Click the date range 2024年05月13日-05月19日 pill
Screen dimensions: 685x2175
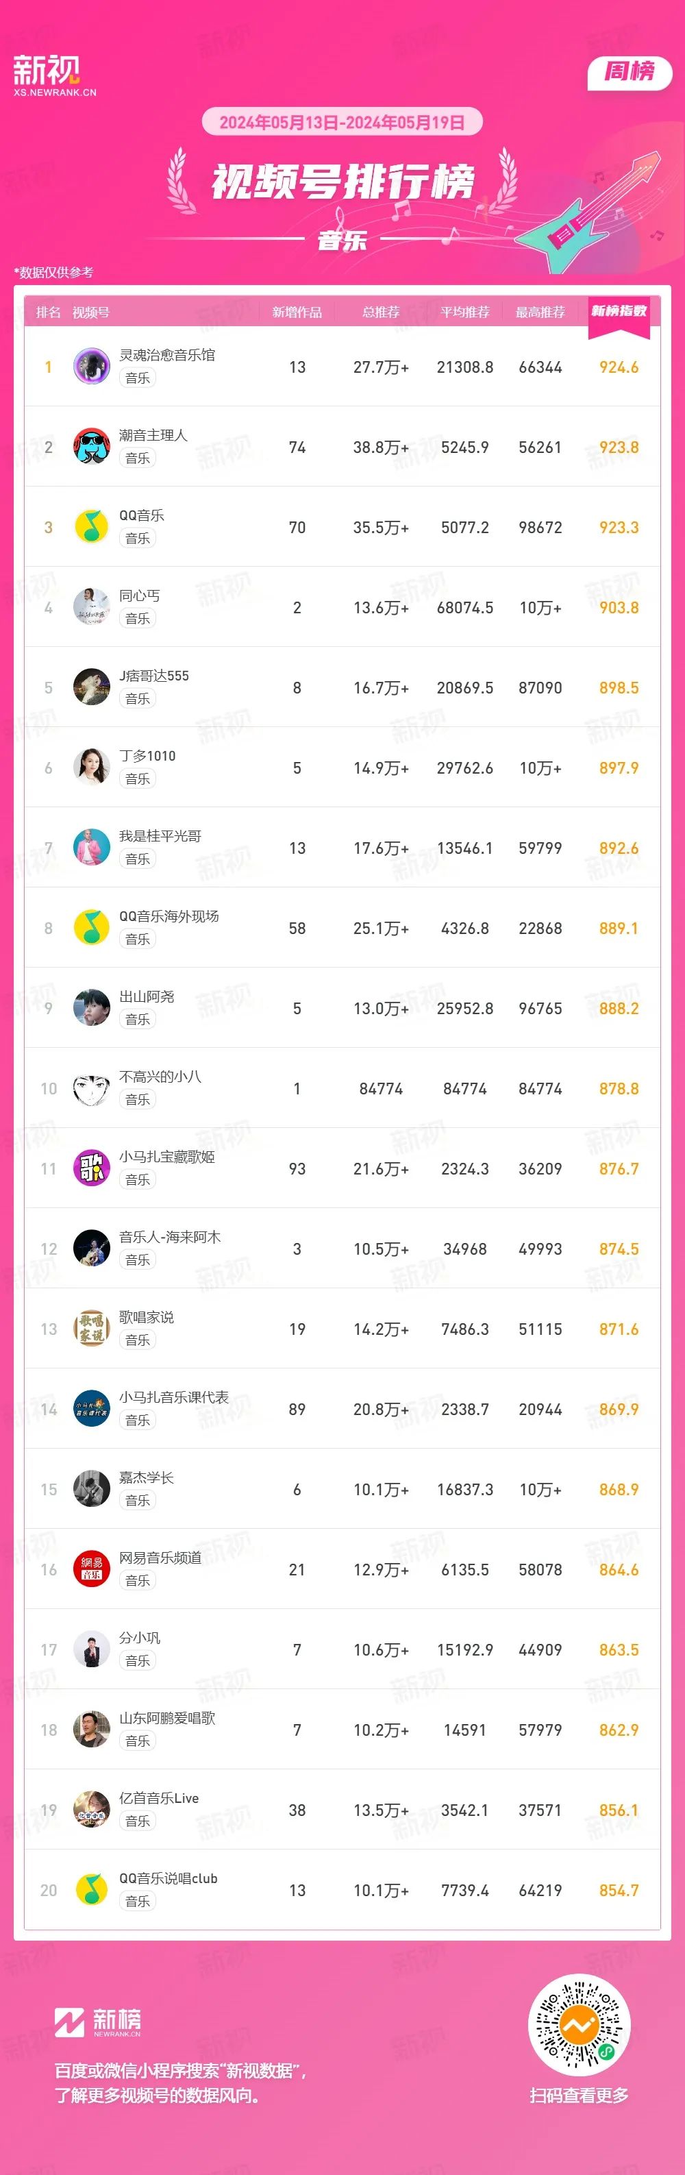click(342, 121)
